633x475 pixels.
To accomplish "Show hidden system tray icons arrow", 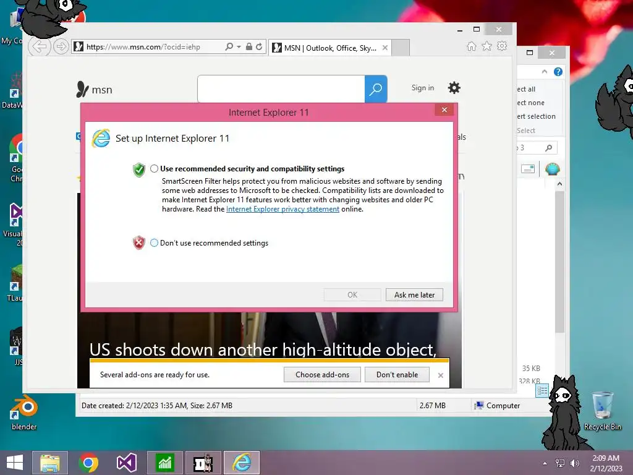I will click(x=545, y=463).
